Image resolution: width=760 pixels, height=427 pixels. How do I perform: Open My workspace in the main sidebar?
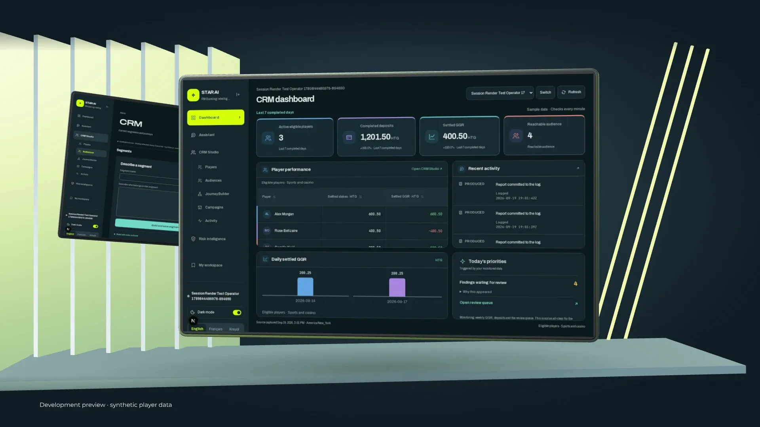click(210, 265)
